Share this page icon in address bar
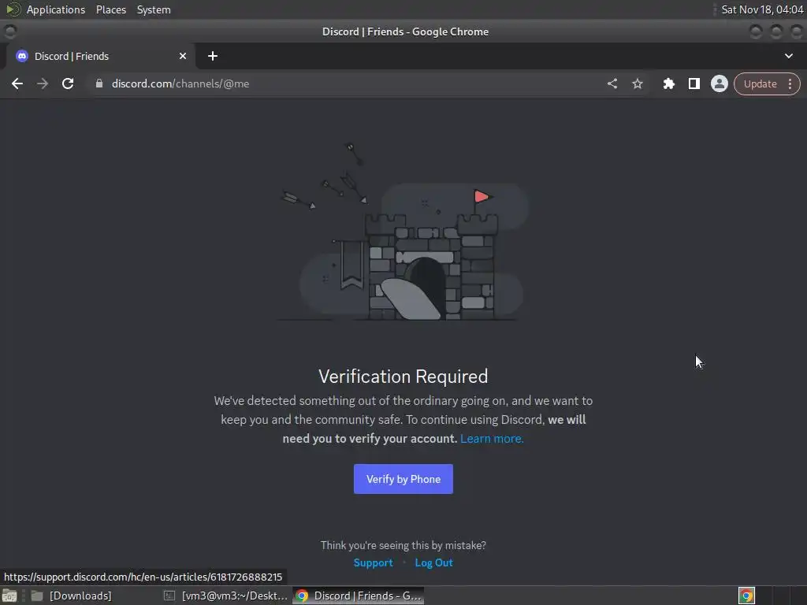This screenshot has height=605, width=807. click(x=612, y=84)
